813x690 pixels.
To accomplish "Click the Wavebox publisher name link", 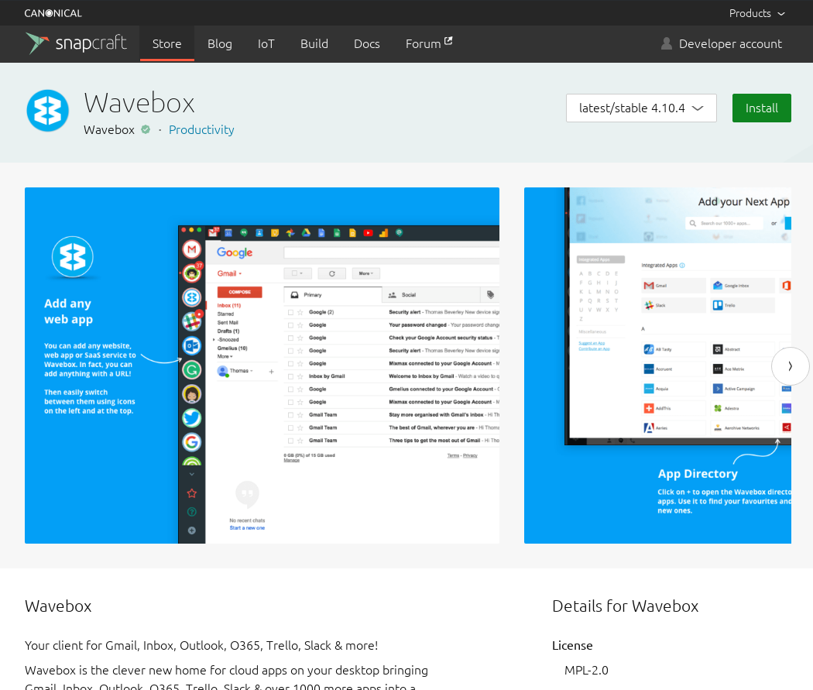I will click(108, 129).
